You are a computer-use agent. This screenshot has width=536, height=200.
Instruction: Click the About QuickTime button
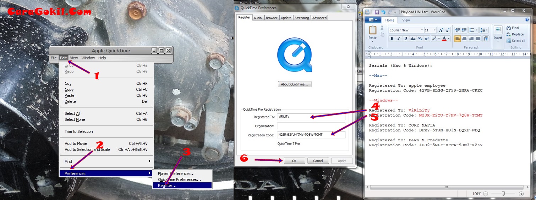pos(295,84)
